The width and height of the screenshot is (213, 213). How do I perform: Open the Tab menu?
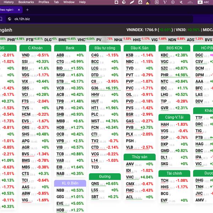click(x=56, y=2)
